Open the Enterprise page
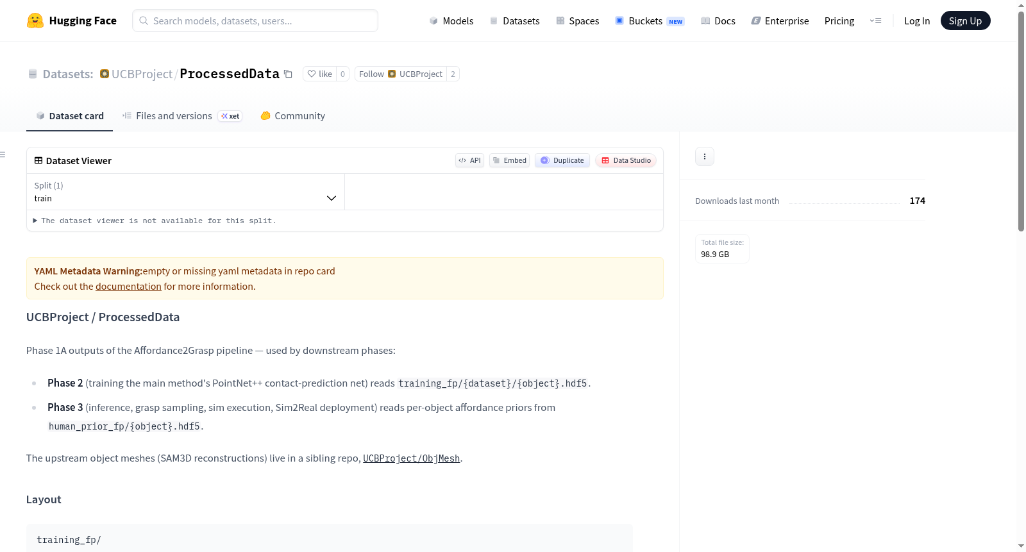The image size is (1026, 552). coord(780,21)
